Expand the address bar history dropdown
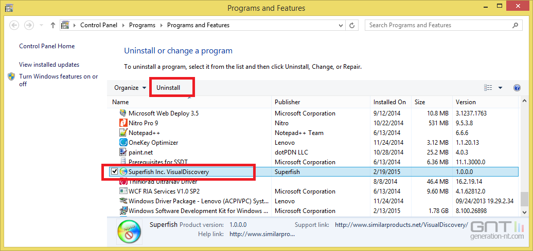The width and height of the screenshot is (533, 251). click(341, 25)
